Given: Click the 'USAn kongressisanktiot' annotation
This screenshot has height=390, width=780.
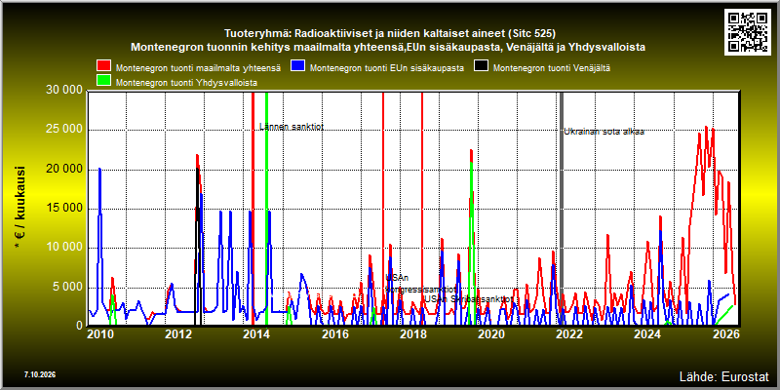Looking at the screenshot, I should click(x=421, y=284).
